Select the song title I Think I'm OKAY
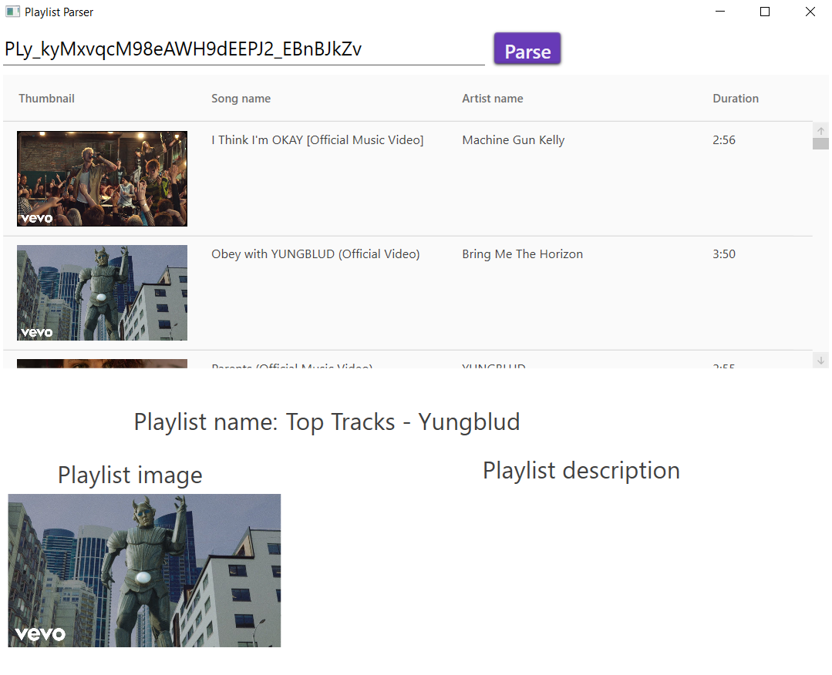 click(317, 139)
